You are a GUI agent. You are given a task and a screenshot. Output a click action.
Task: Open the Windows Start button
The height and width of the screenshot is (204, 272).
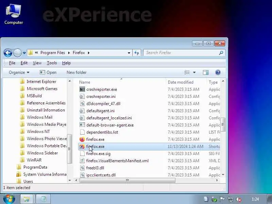coord(9,199)
